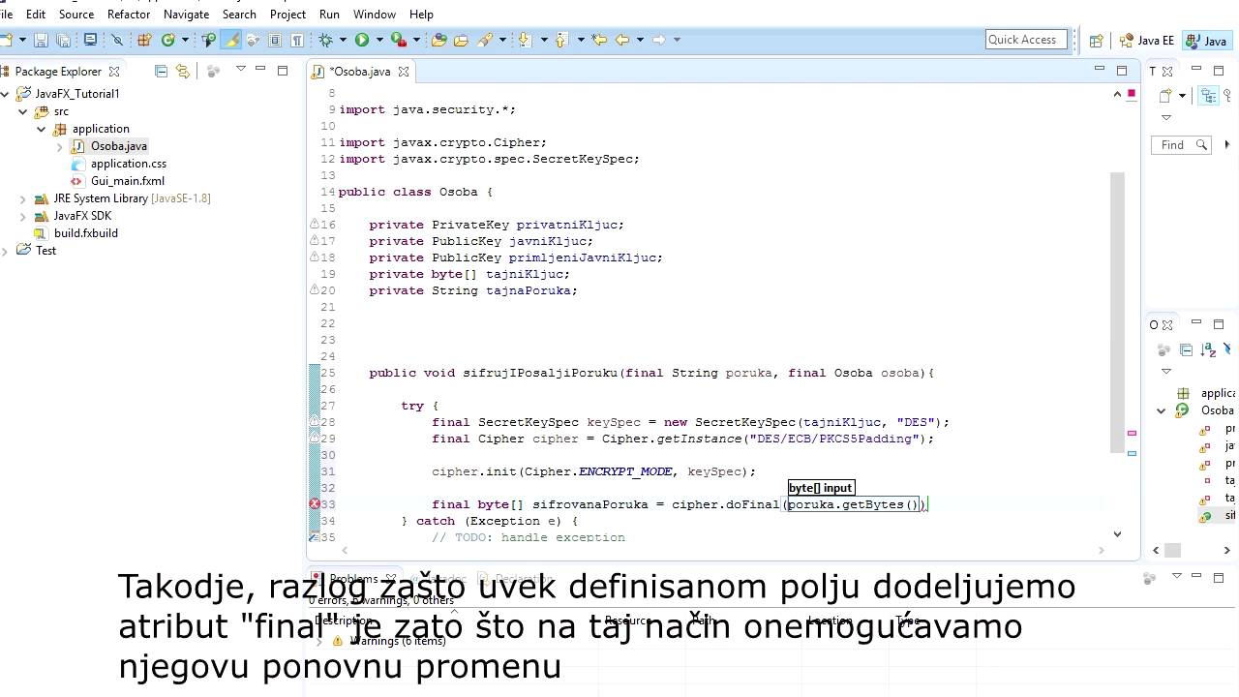Click the Save icon in toolbar
The width and height of the screenshot is (1239, 697).
click(x=41, y=40)
